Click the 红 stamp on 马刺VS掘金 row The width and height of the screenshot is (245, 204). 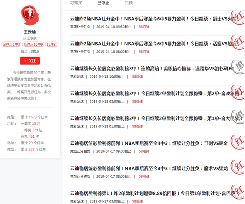238,142
